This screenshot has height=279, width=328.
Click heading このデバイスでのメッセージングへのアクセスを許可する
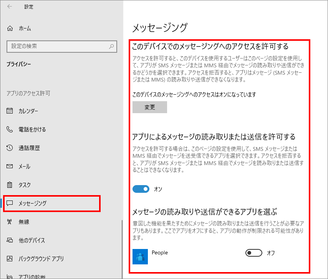click(210, 46)
